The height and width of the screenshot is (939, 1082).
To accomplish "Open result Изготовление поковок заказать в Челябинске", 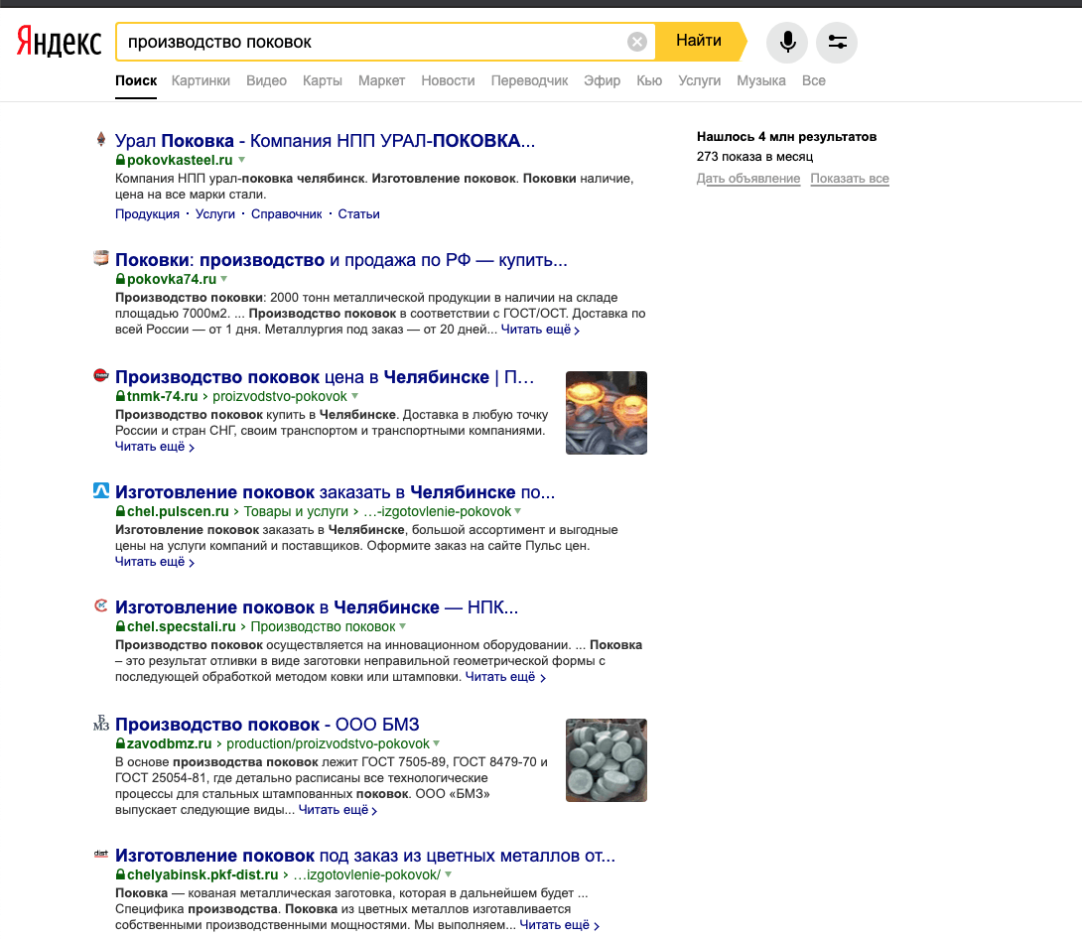I will [335, 492].
